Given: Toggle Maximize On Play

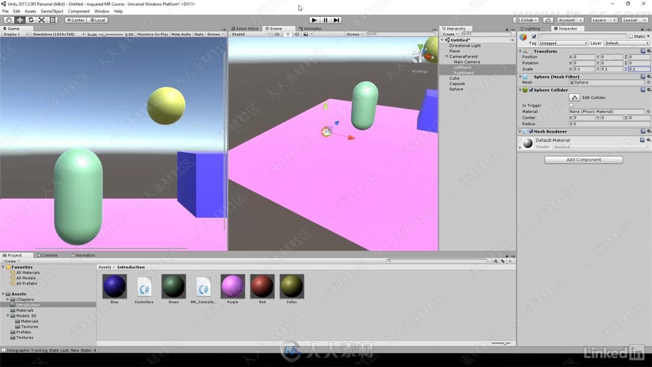Looking at the screenshot, I should (x=153, y=34).
